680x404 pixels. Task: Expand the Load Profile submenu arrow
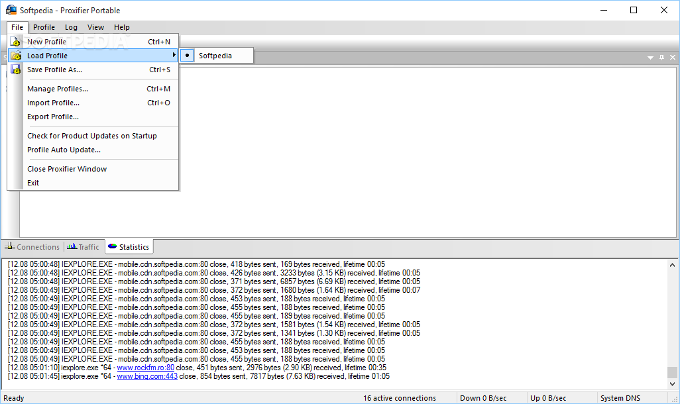coord(174,55)
